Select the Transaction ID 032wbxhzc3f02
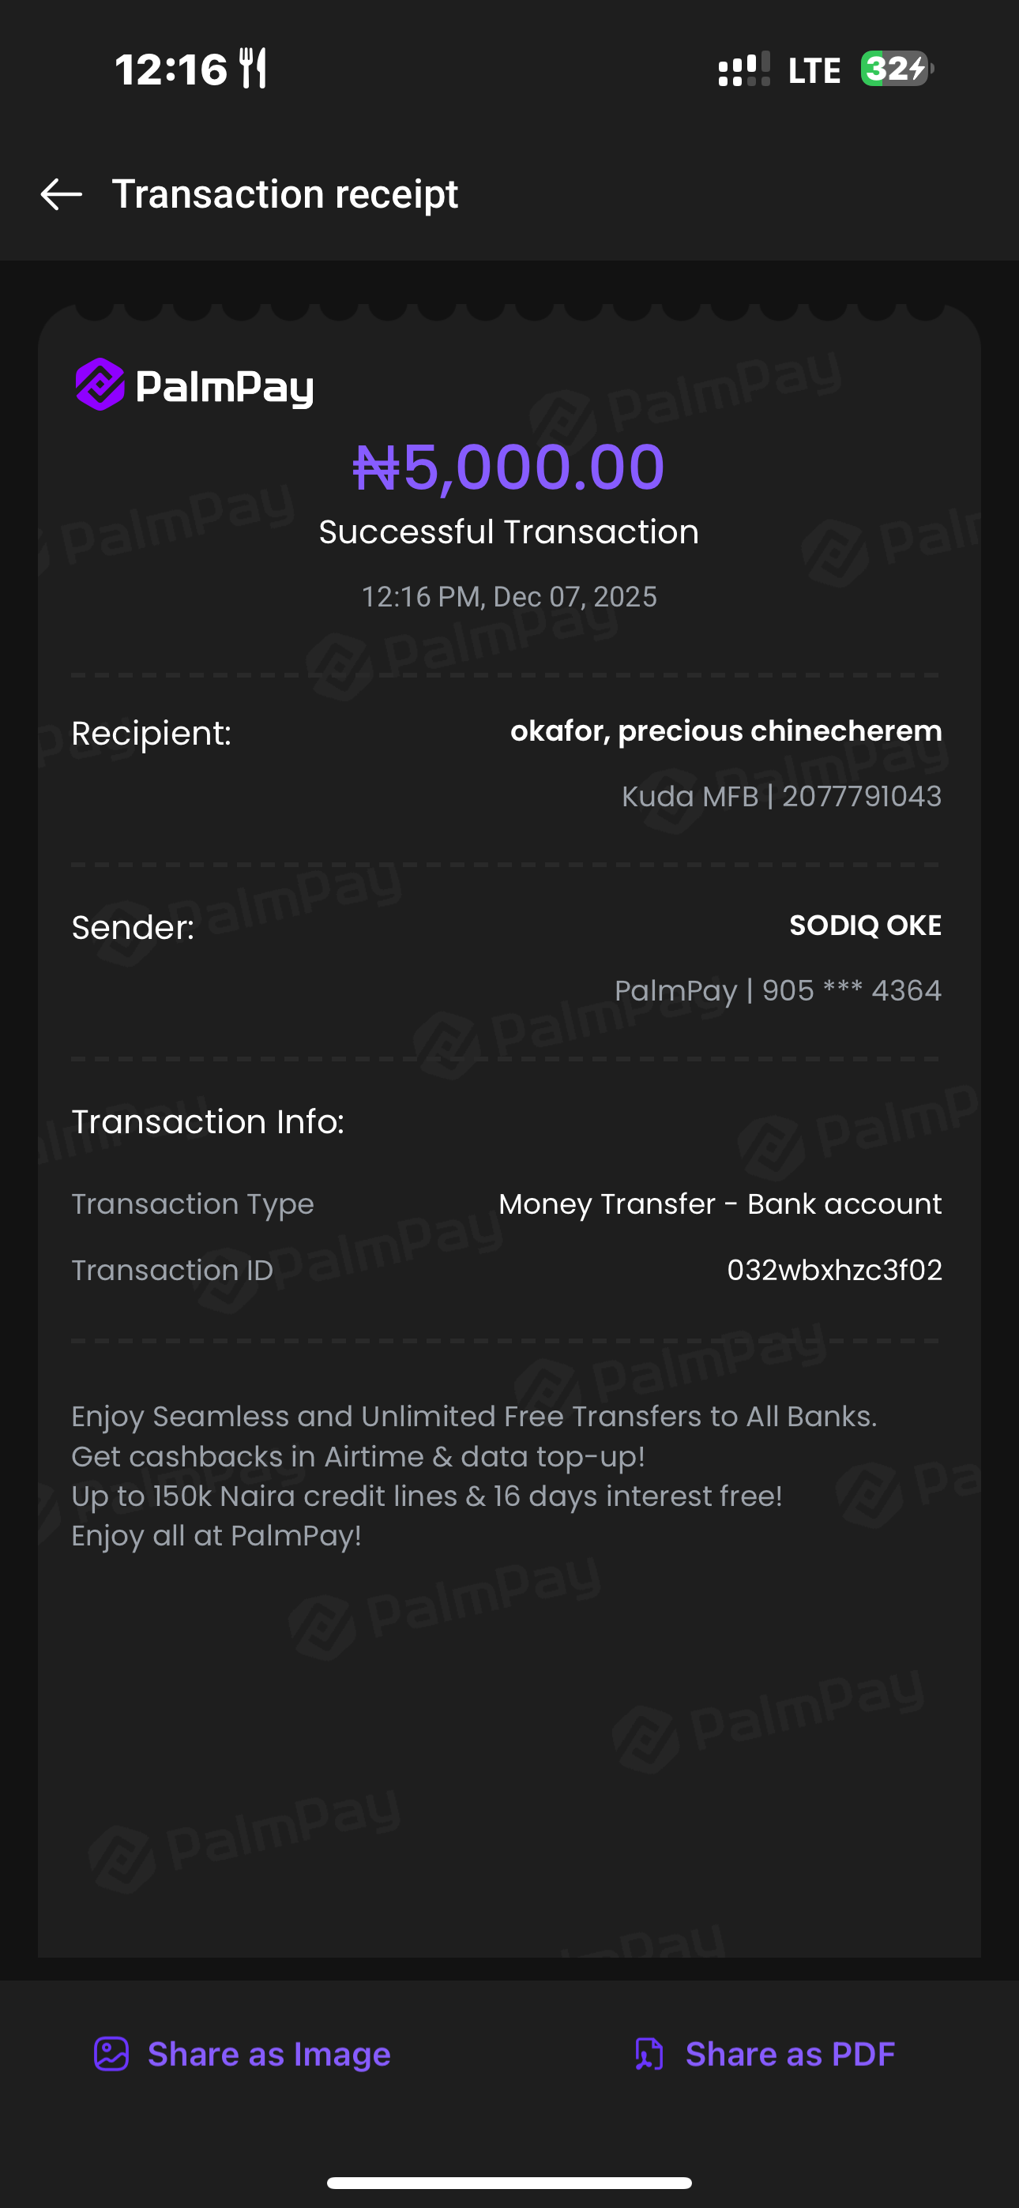 coord(833,1269)
